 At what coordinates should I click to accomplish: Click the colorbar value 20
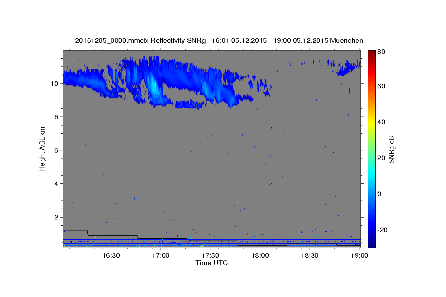coord(382,158)
